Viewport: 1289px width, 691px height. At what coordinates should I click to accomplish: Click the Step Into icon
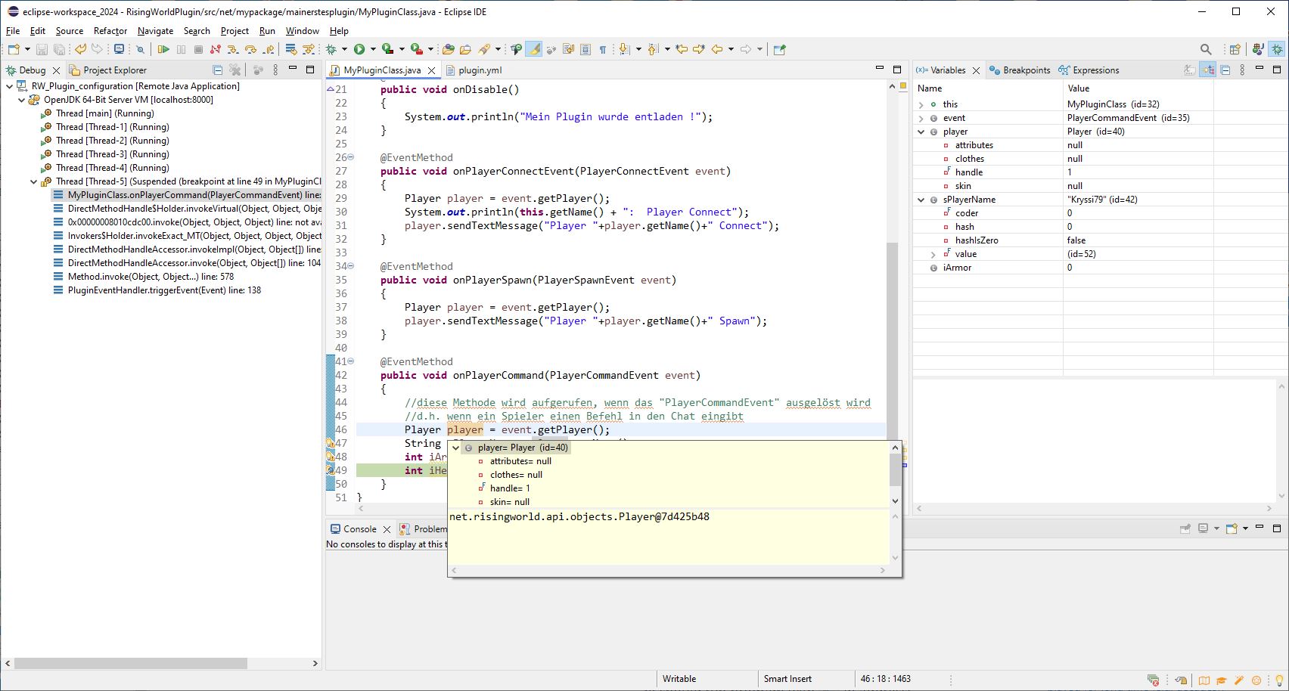(233, 50)
